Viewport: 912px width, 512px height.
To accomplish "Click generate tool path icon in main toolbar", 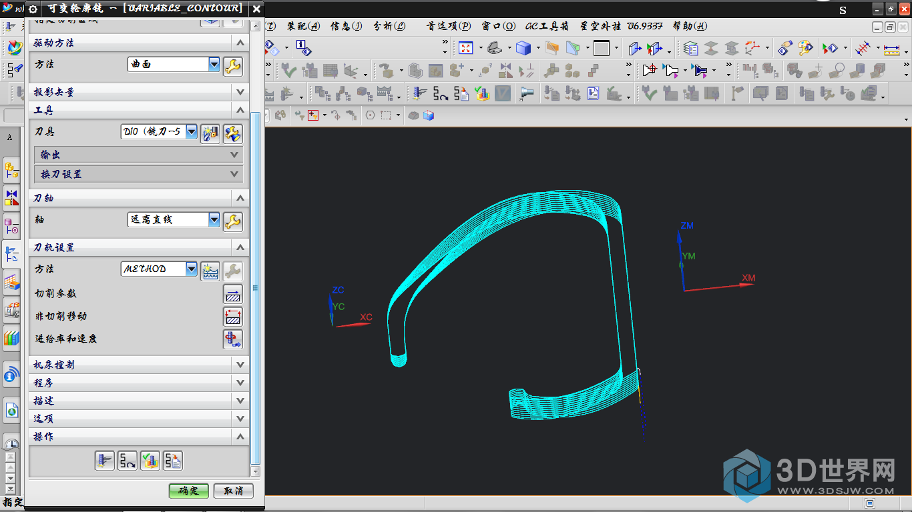I will click(x=420, y=93).
